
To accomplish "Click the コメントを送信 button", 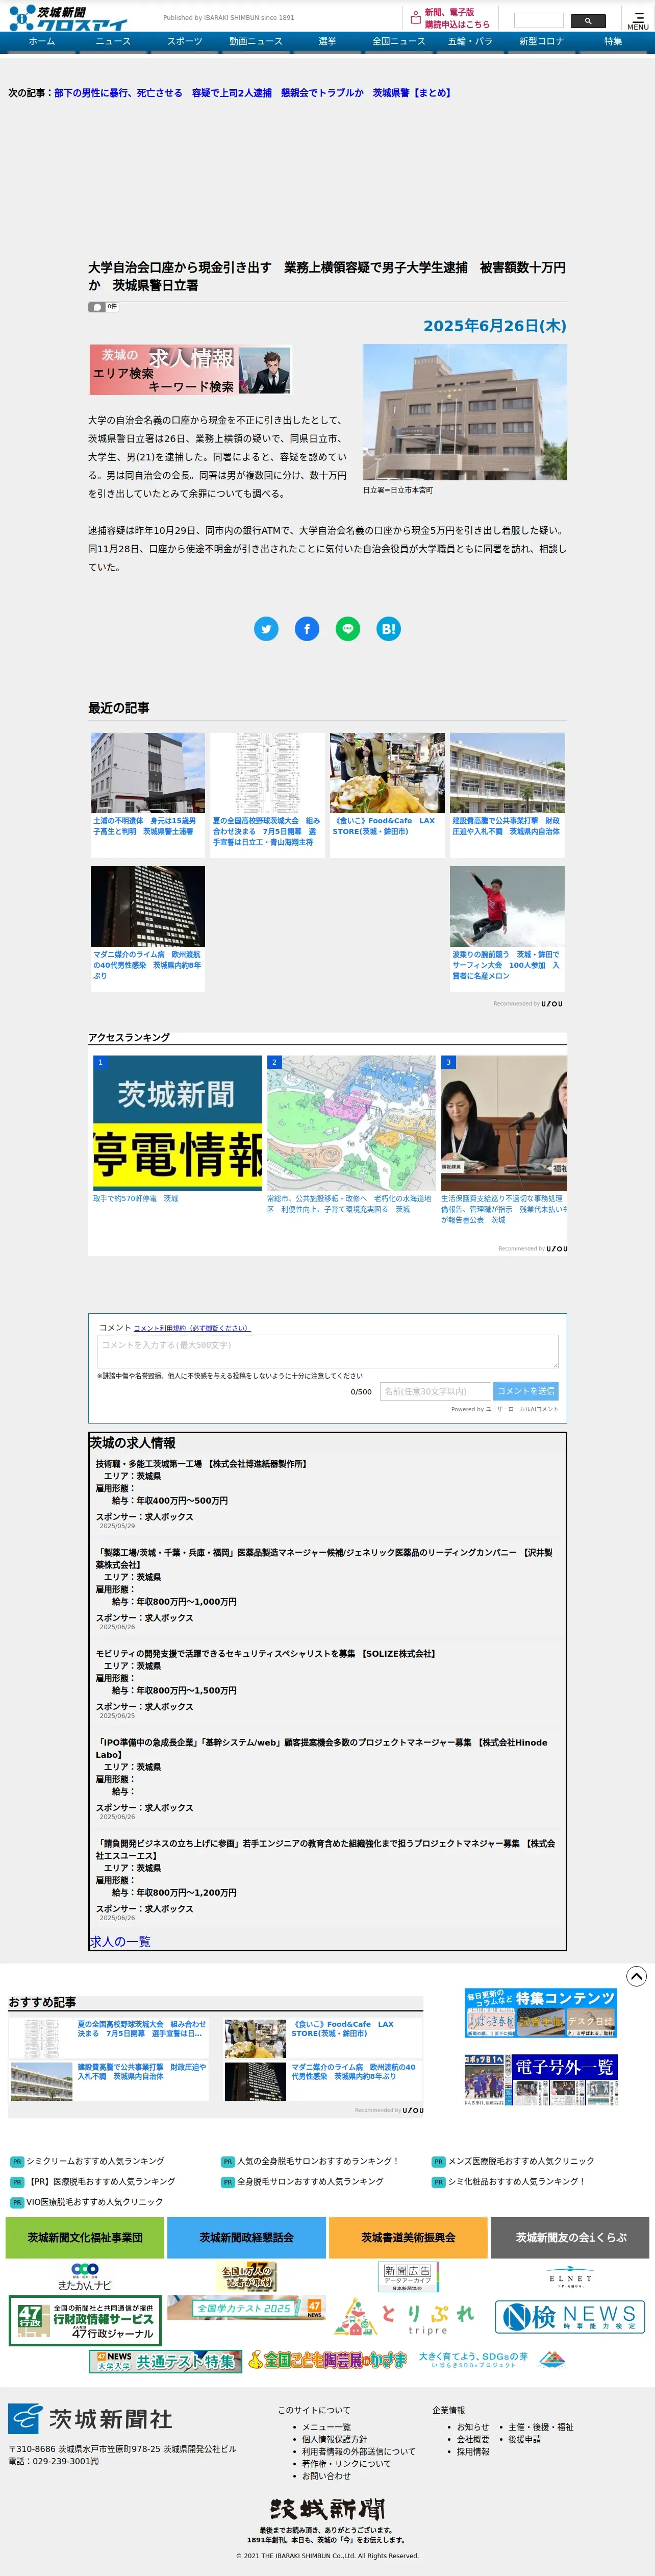I will [x=526, y=1391].
